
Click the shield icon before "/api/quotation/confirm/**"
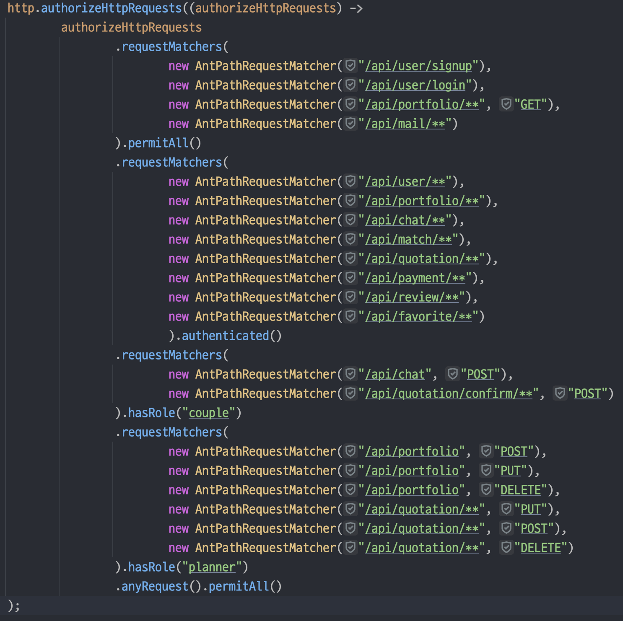[x=350, y=393]
